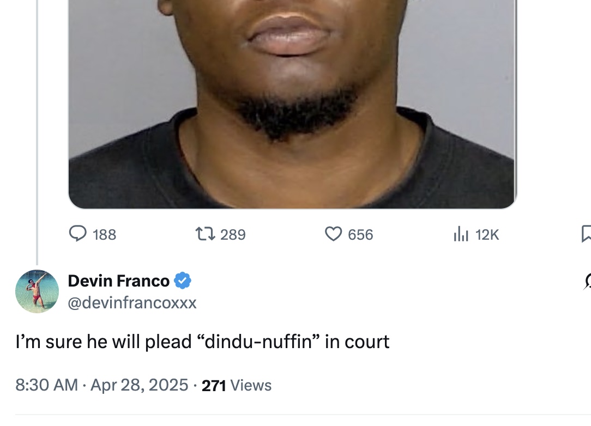Open the mugshot photo in the post
This screenshot has height=426, width=591.
tap(292, 104)
